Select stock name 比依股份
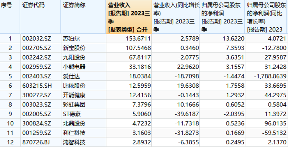The image size is (288, 147). [x=74, y=86]
